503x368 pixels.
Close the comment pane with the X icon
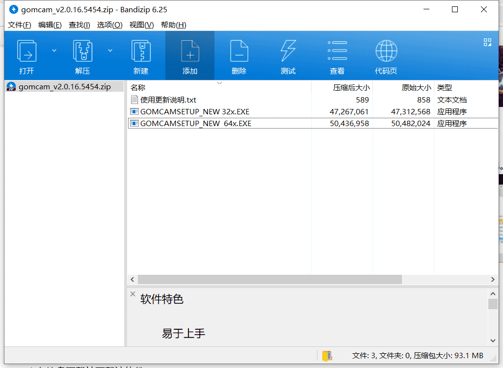pyautogui.click(x=133, y=294)
